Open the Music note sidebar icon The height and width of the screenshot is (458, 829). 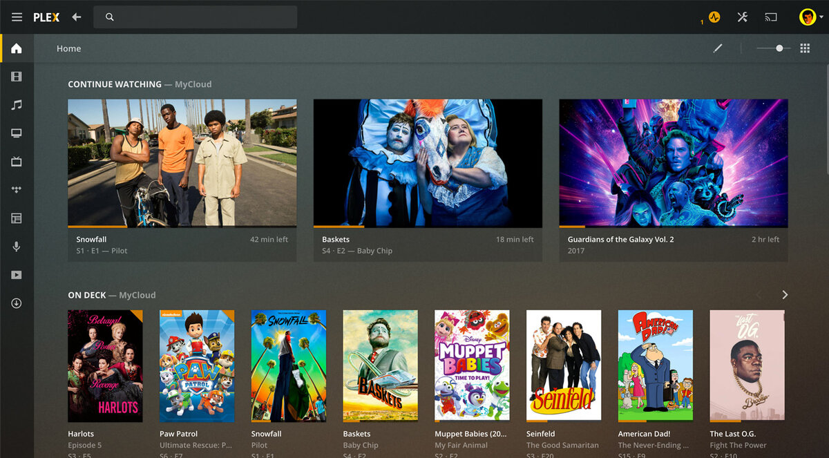pos(17,105)
